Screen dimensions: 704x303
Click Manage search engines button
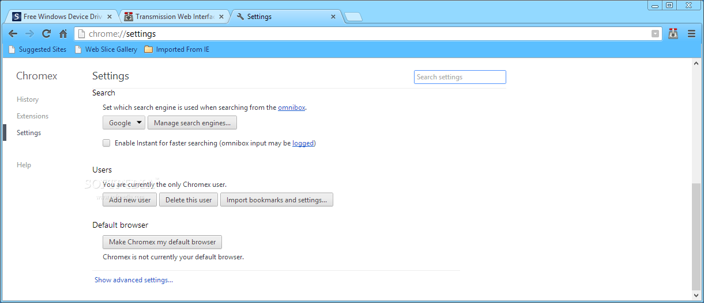click(x=192, y=122)
